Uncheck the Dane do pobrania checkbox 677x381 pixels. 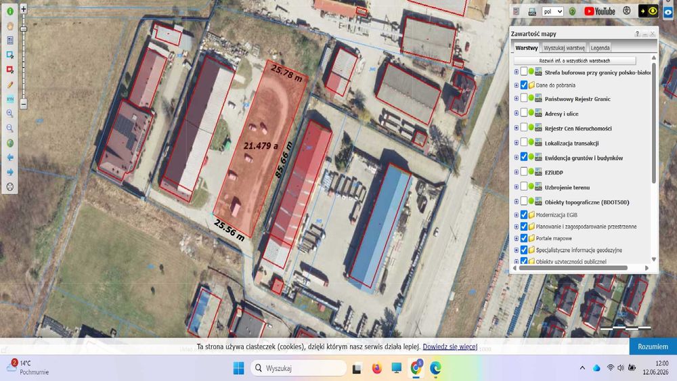pos(524,85)
